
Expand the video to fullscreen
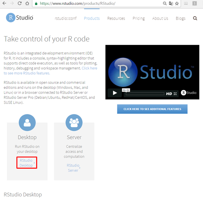pyautogui.click(x=175, y=94)
